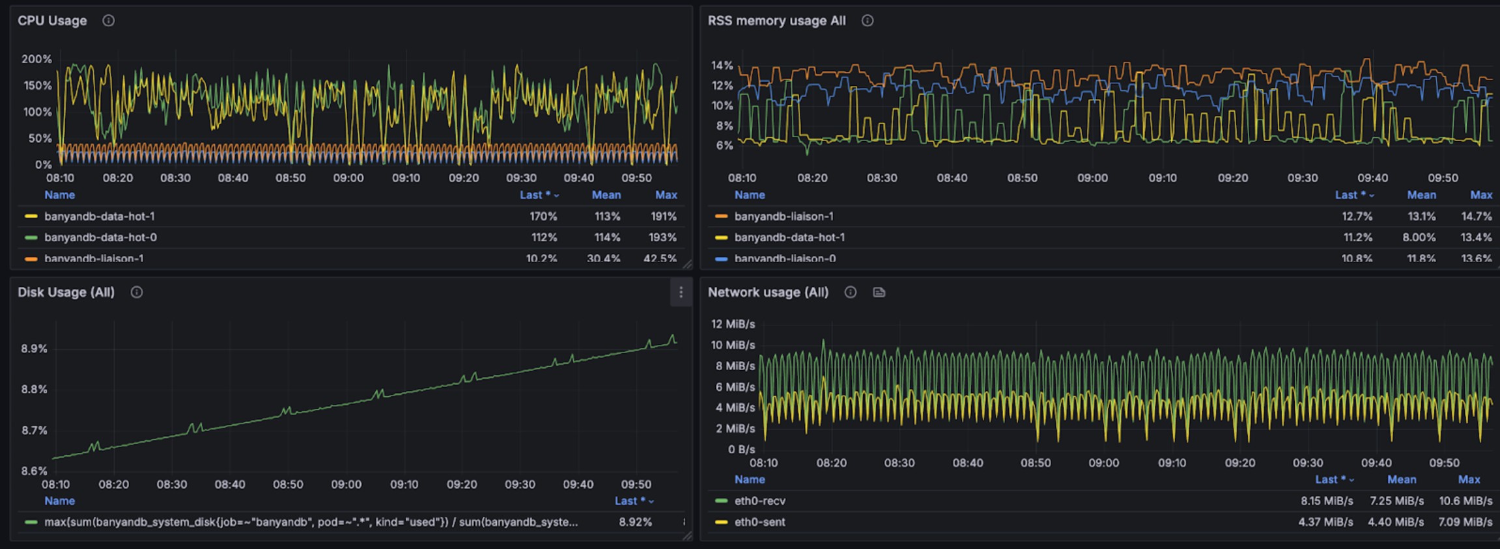The image size is (1500, 549).
Task: Select banyandb-liaison-1 in RSS memory legend
Action: pos(784,216)
